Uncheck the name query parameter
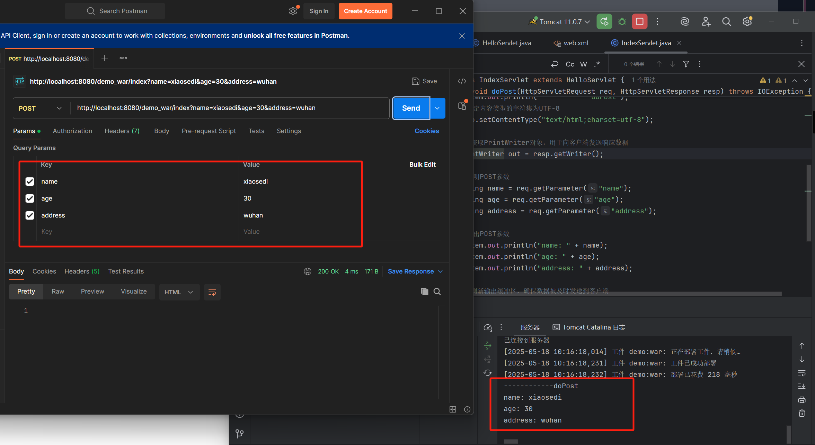This screenshot has height=445, width=815. pos(30,182)
